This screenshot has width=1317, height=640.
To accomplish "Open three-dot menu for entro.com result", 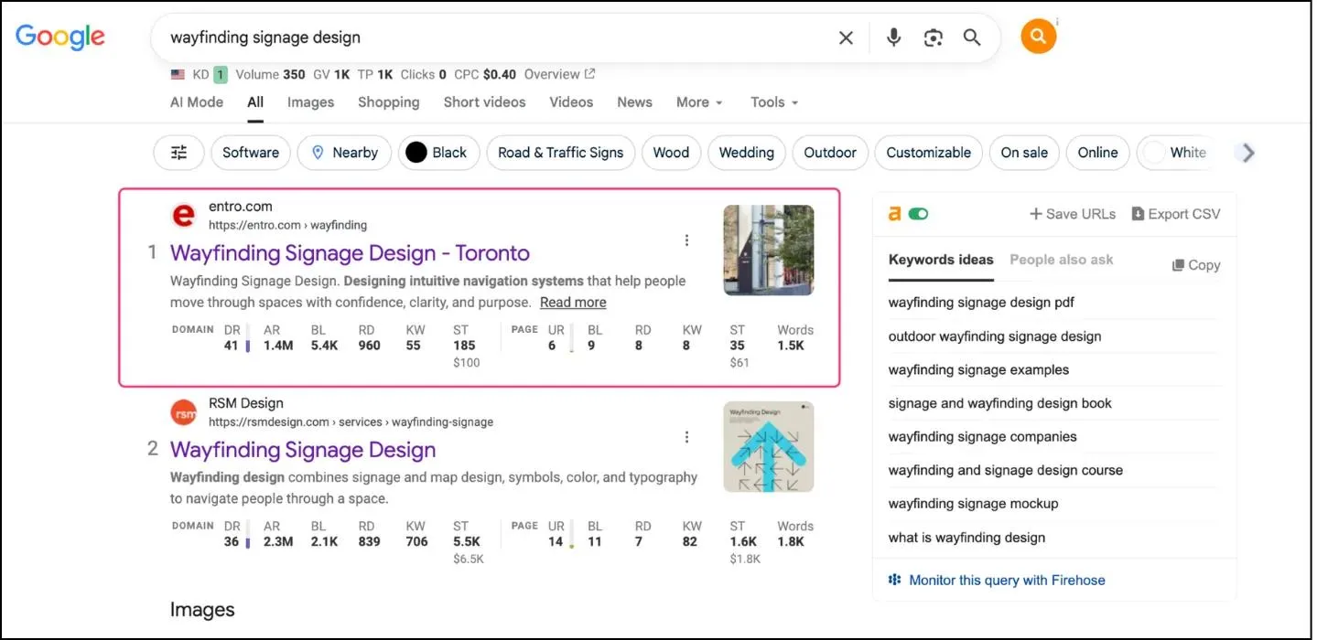I will (x=686, y=240).
